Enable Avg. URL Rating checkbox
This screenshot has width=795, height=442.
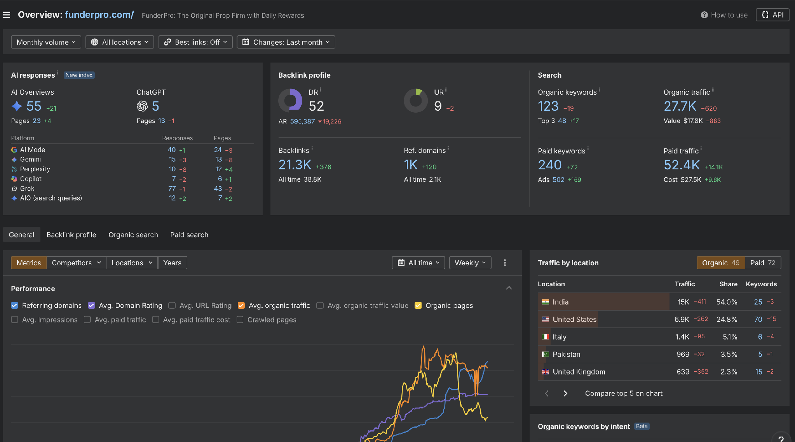[172, 306]
